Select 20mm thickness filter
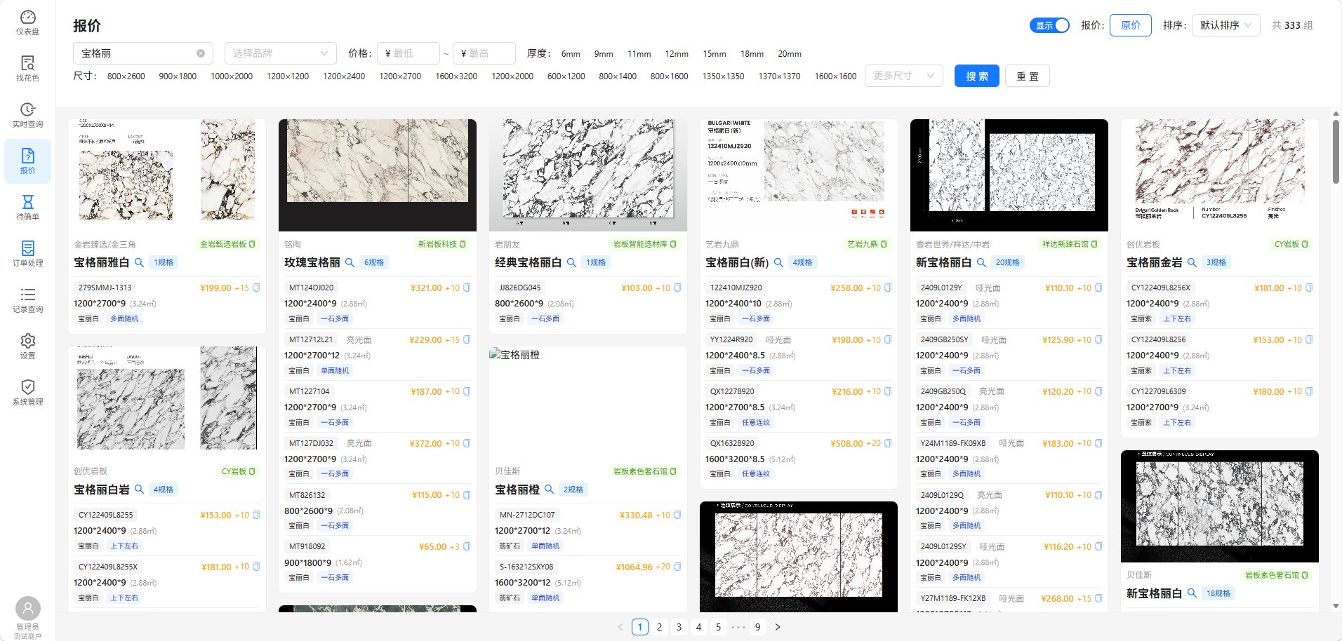Image resolution: width=1342 pixels, height=641 pixels. [790, 54]
